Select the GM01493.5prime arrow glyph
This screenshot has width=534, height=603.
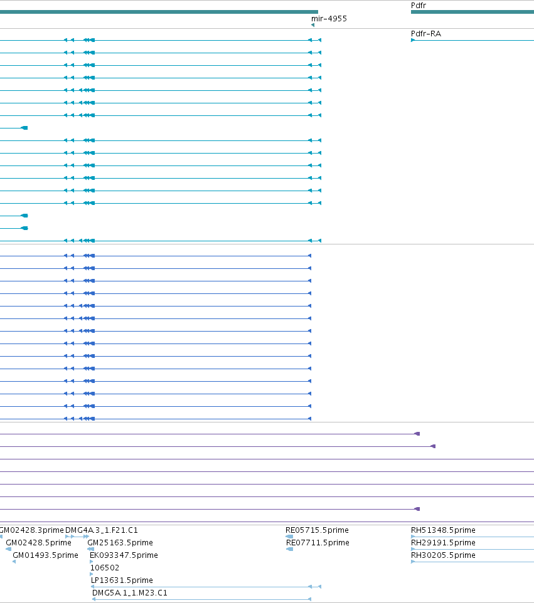pos(14,562)
